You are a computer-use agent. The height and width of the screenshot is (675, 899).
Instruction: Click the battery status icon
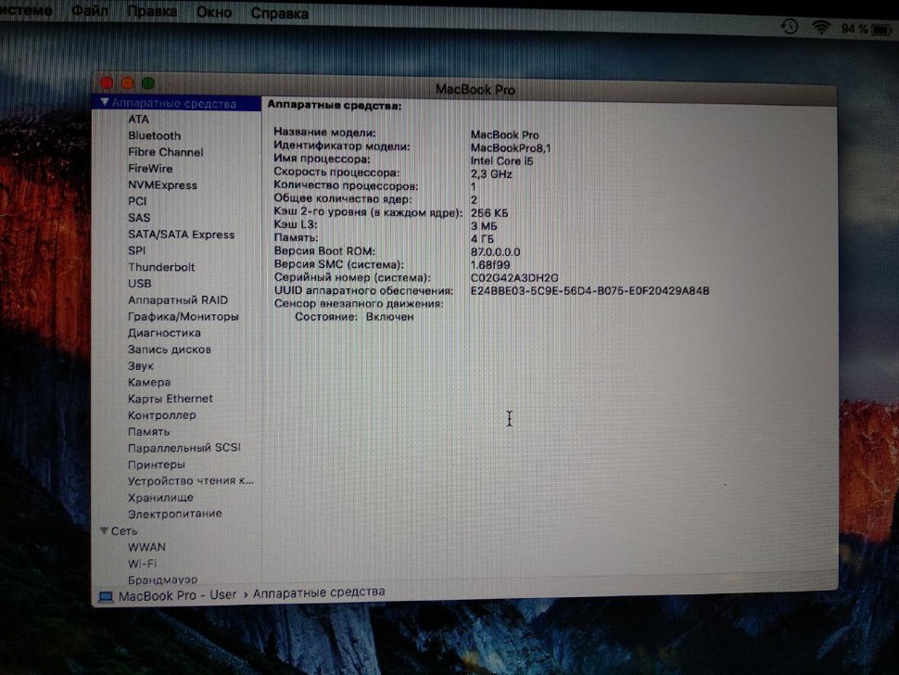click(x=880, y=29)
